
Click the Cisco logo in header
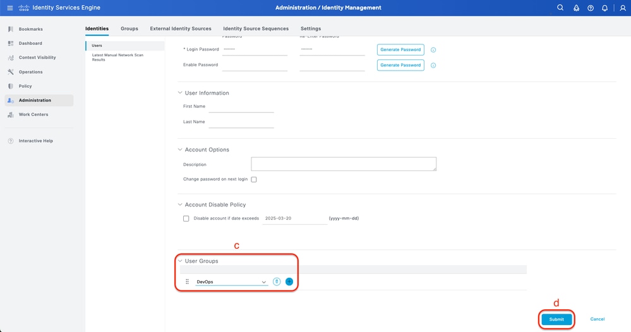point(24,8)
